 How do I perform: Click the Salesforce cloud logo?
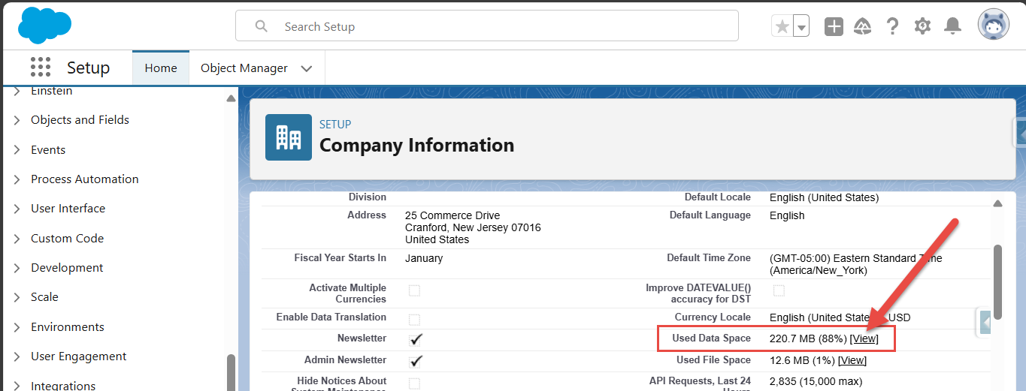[44, 25]
